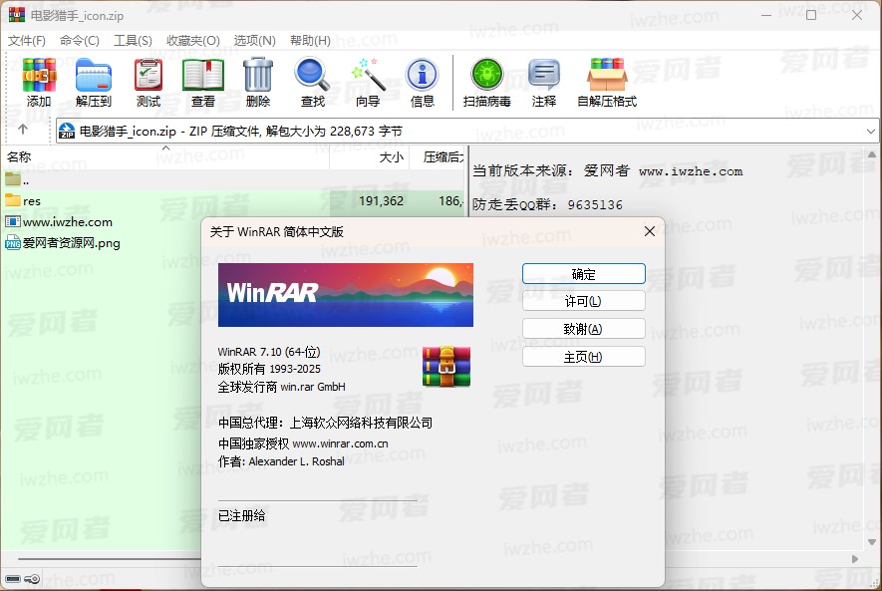
Task: Open the Help (帮助) menu
Action: [311, 41]
